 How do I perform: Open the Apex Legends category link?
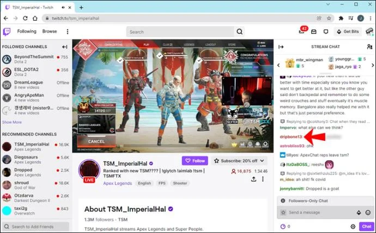118,183
